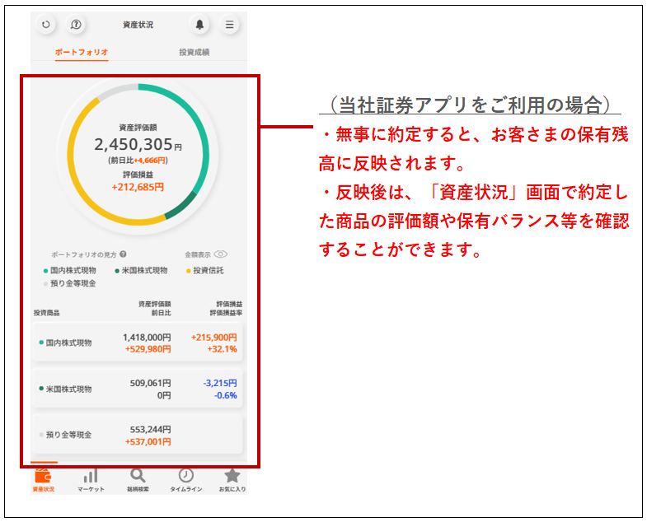Switch to the ポートフォリオ tab

pos(82,53)
